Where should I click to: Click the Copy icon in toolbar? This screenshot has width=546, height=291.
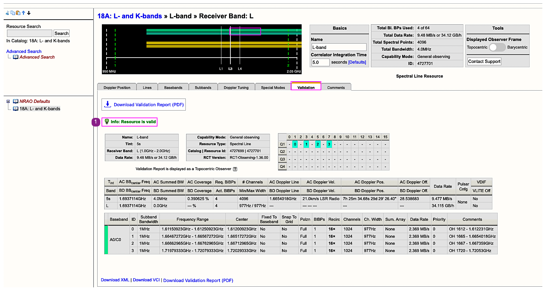[13, 13]
